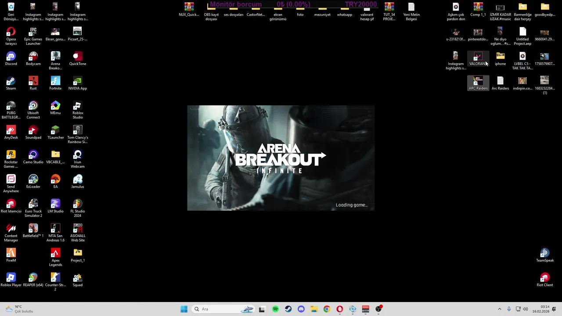Open File Explorer from the taskbar
This screenshot has height=316, width=562.
314,309
